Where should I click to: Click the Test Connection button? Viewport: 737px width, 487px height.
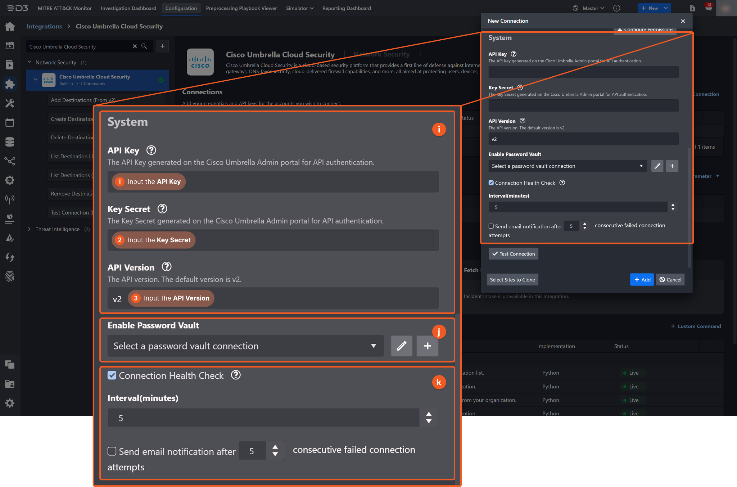[513, 254]
